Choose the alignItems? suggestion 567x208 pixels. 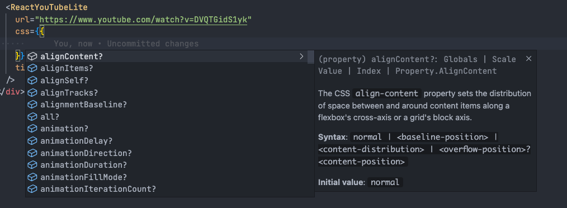(166, 68)
